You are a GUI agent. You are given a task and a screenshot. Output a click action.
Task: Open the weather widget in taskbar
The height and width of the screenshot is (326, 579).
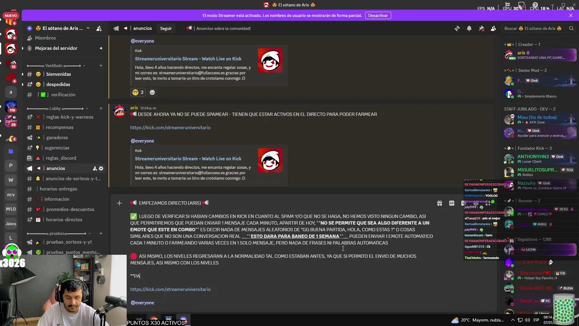coord(478,320)
